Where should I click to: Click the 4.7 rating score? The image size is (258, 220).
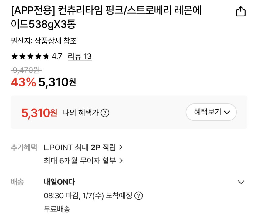pyautogui.click(x=57, y=56)
